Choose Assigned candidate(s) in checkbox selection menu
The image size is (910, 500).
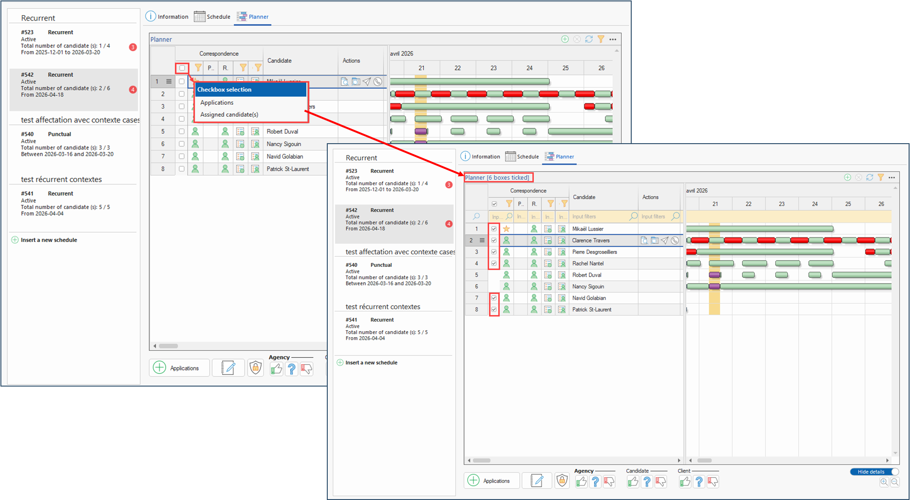coord(229,114)
